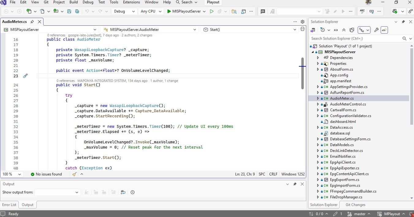Click the Start Without Debugging play icon
The image size is (414, 217).
pyautogui.click(x=212, y=11)
